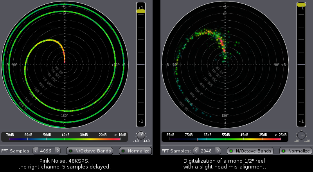Click the 2048 FFT samples value field
Viewport: 313px width, 172px height.
coord(207,150)
